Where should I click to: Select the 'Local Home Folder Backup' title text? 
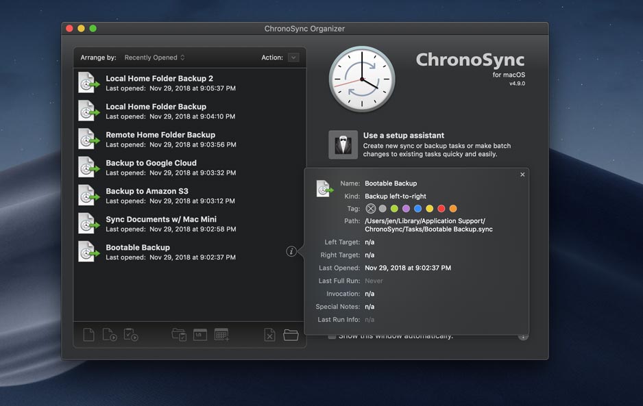click(x=156, y=107)
